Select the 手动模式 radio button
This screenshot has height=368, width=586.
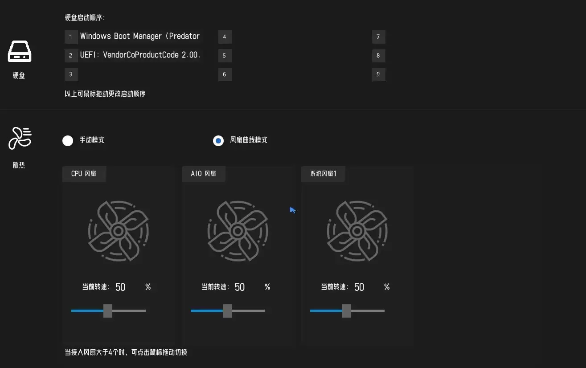[x=68, y=141]
